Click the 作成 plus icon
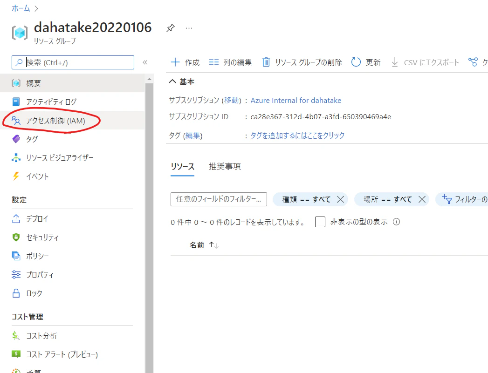This screenshot has height=373, width=488. (x=175, y=62)
